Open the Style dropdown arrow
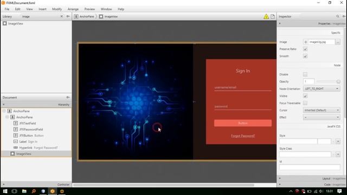 pyautogui.click(x=338, y=141)
